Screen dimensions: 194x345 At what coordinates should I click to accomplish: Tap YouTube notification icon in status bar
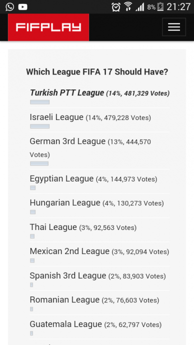(x=22, y=7)
